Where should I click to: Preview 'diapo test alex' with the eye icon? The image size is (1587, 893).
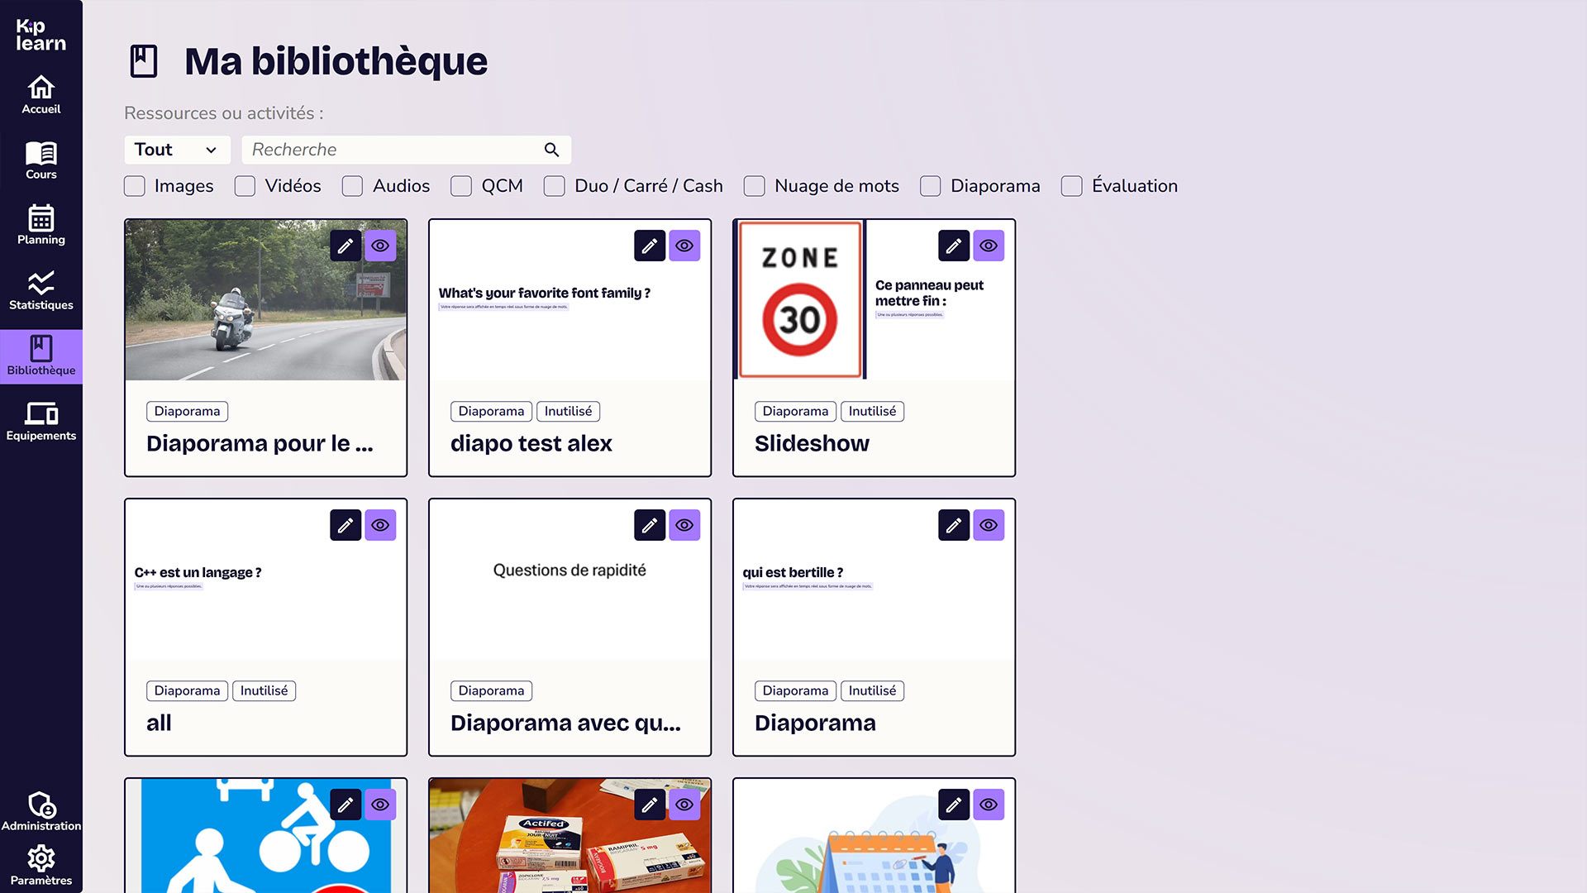(x=684, y=246)
